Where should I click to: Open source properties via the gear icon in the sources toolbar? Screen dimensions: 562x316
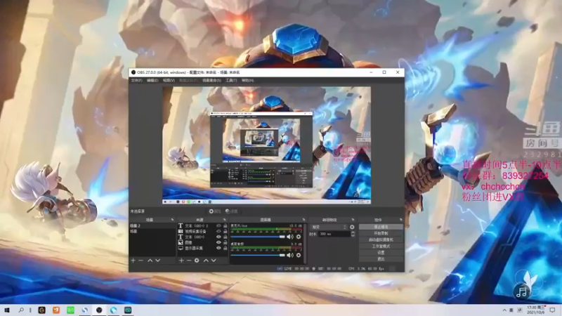click(x=197, y=261)
